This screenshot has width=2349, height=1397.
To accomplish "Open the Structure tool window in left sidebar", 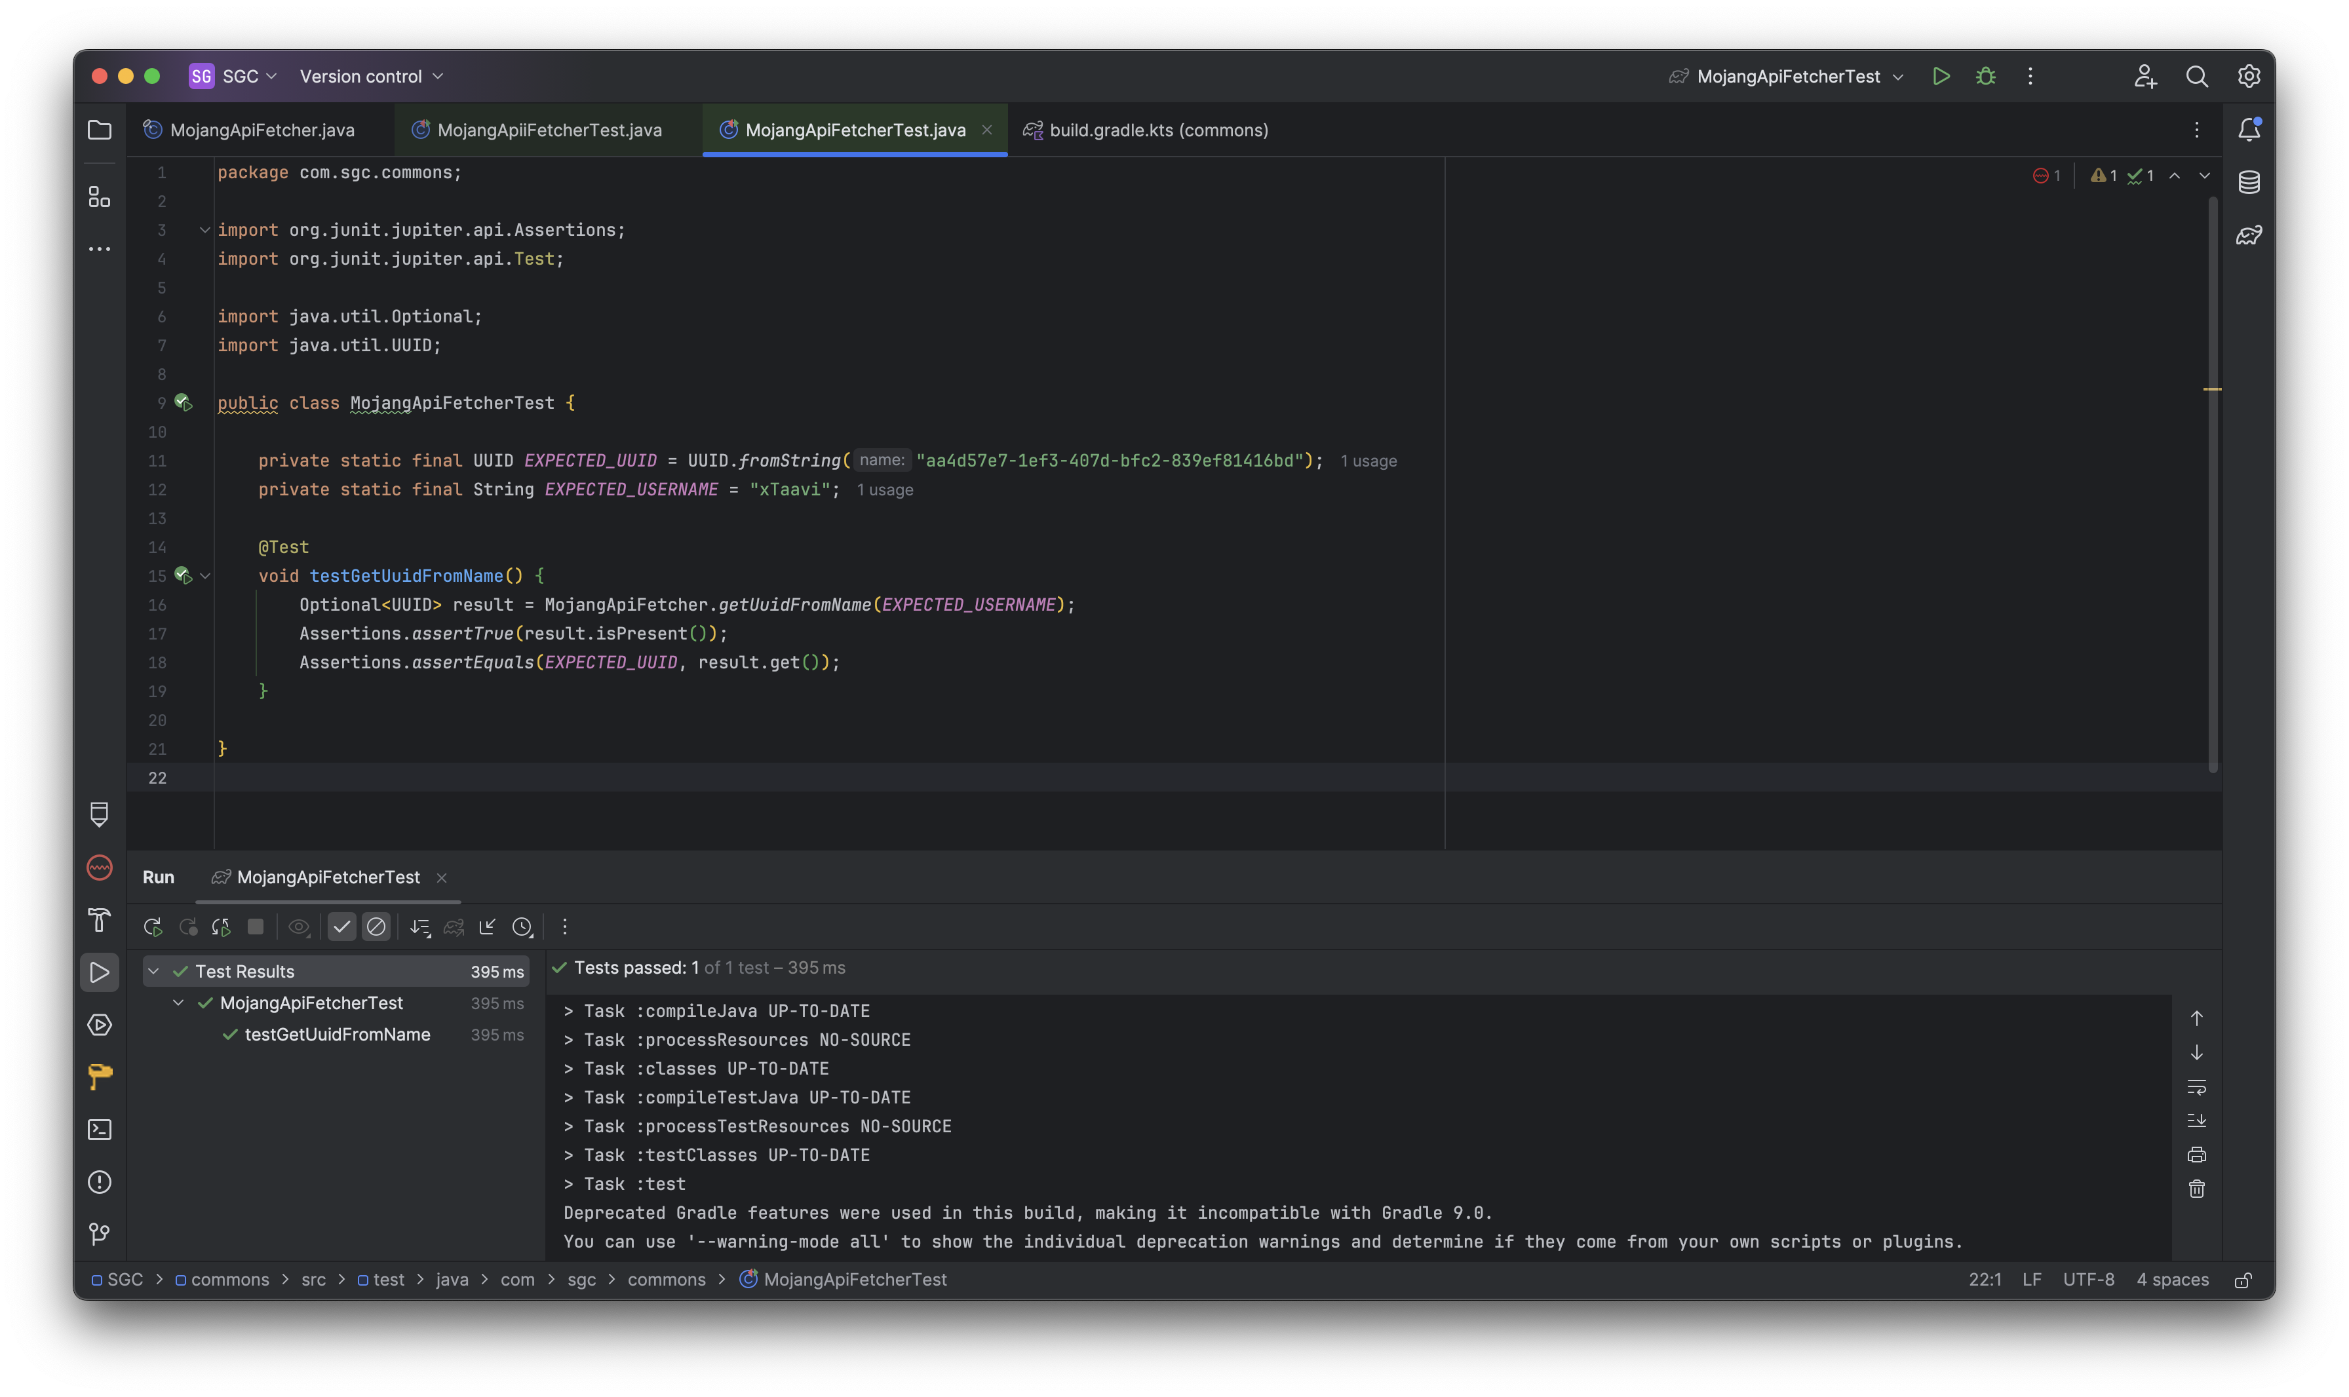I will [99, 197].
